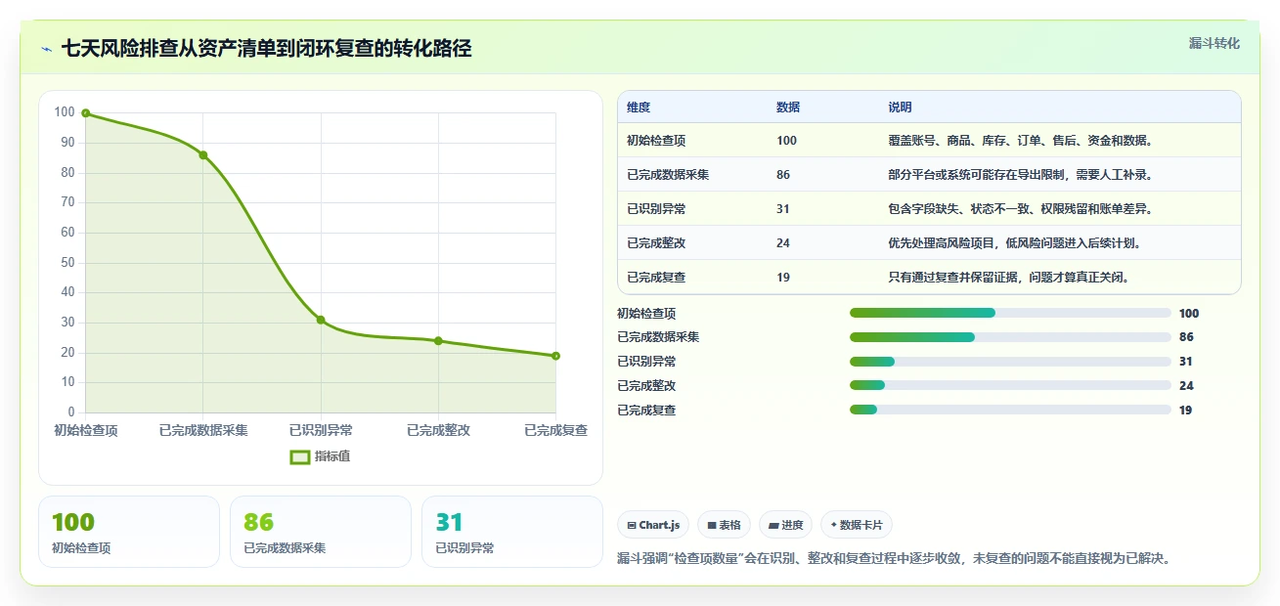Click the y-axis label 50 on the chart

coord(66,263)
